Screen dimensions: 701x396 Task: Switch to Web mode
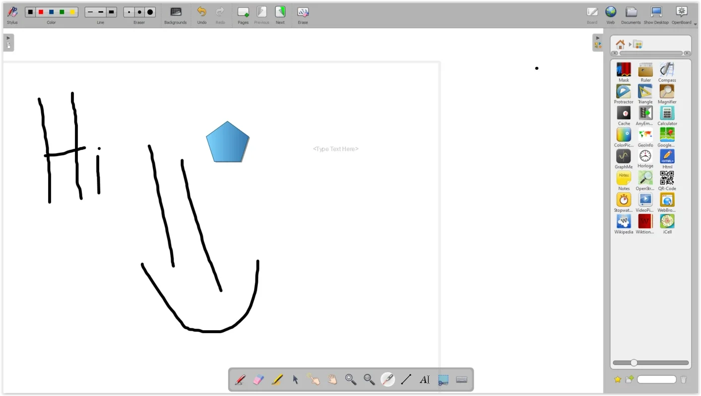coord(610,14)
